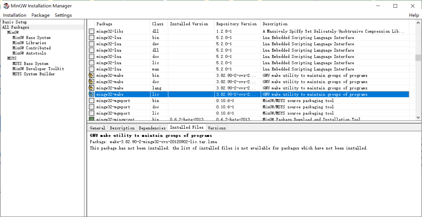
Task: Click 'lang' class cell of mingw32-make
Action: tap(157, 88)
